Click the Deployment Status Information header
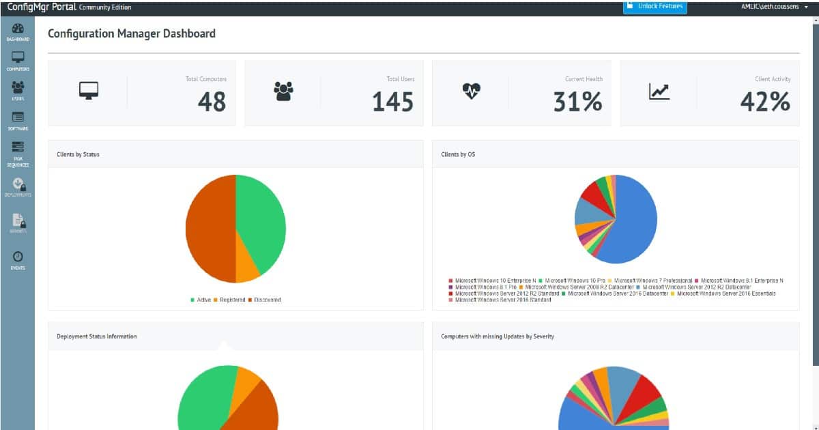The width and height of the screenshot is (819, 430). point(235,336)
